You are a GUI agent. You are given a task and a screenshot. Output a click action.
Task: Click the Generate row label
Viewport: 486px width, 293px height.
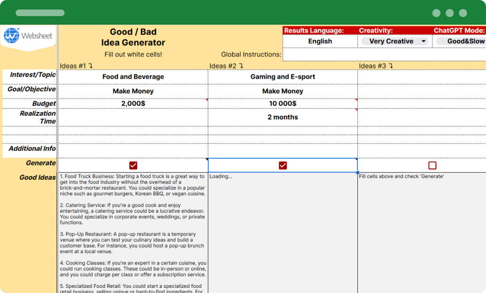pos(41,163)
